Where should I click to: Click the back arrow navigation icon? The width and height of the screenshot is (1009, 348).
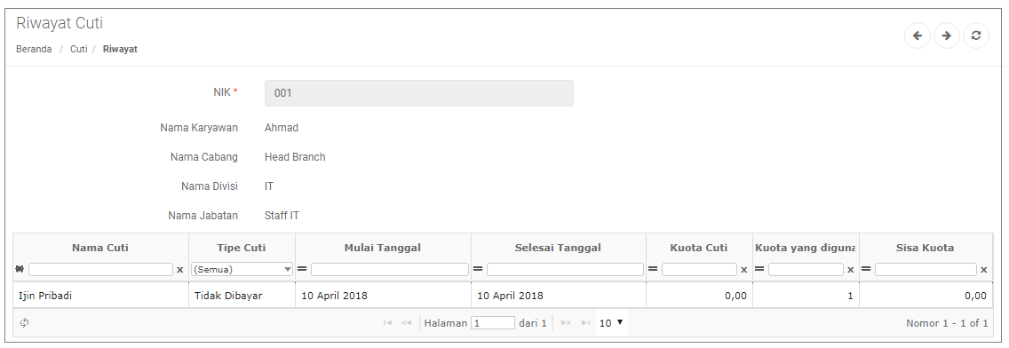(917, 36)
